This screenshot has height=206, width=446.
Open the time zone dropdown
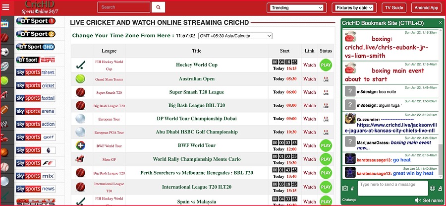coord(235,36)
